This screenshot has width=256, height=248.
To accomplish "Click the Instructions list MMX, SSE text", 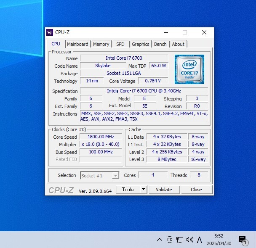I will (x=144, y=116).
